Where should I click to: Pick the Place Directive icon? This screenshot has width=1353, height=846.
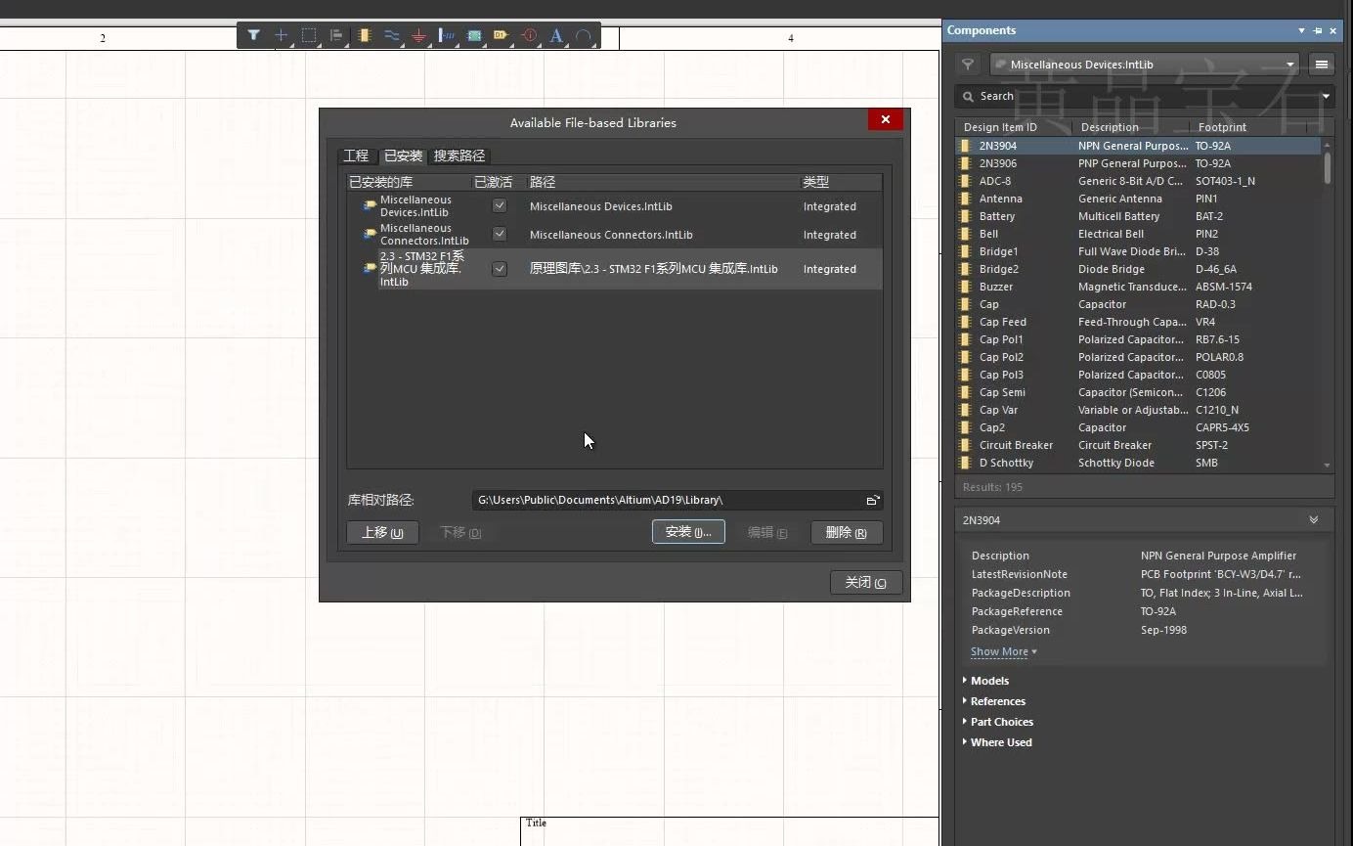click(529, 35)
